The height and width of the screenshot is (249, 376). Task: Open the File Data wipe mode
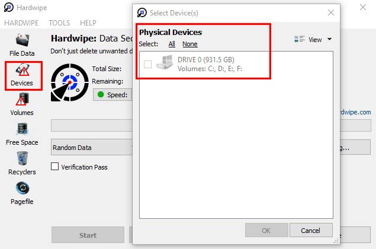click(x=22, y=44)
